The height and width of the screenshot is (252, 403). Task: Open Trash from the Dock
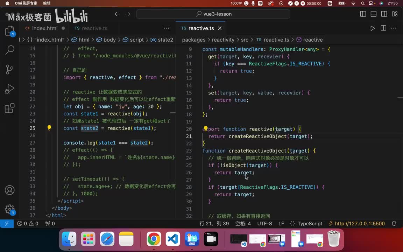334,239
